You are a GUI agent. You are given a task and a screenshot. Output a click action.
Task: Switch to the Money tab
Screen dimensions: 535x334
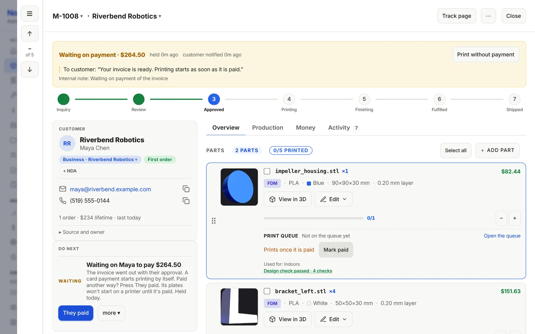[x=306, y=128]
